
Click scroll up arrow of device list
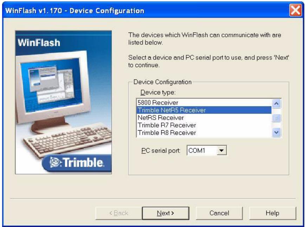tap(277, 103)
